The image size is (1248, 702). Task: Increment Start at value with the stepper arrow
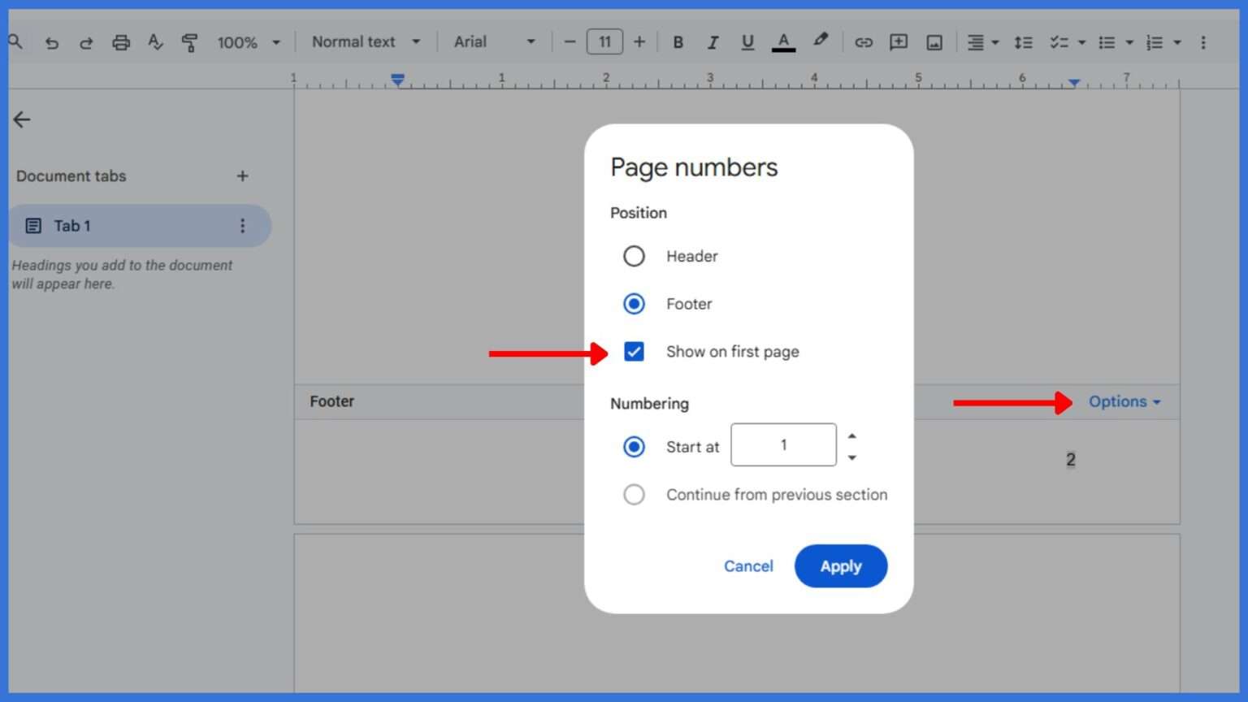(x=852, y=435)
